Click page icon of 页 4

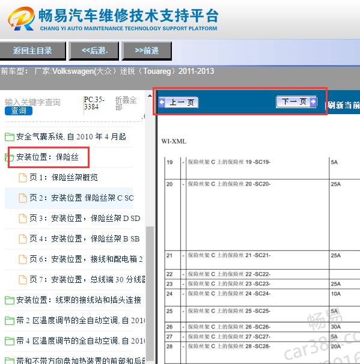23,239
